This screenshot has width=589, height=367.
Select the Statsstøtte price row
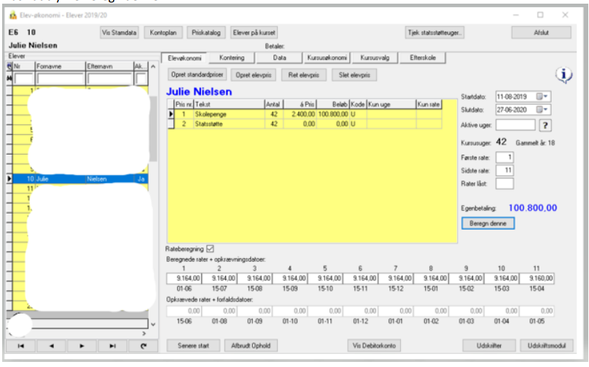point(304,124)
